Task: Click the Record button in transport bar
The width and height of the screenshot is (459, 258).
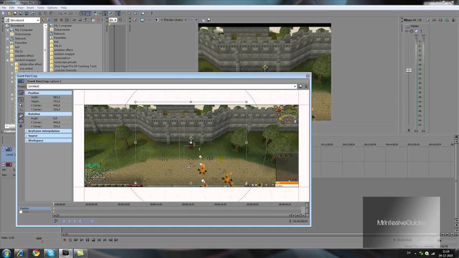Action: click(x=65, y=240)
